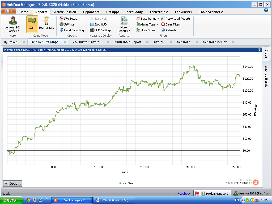Click the blue gear quick launch icon
The height and width of the screenshot is (204, 272).
click(x=41, y=200)
